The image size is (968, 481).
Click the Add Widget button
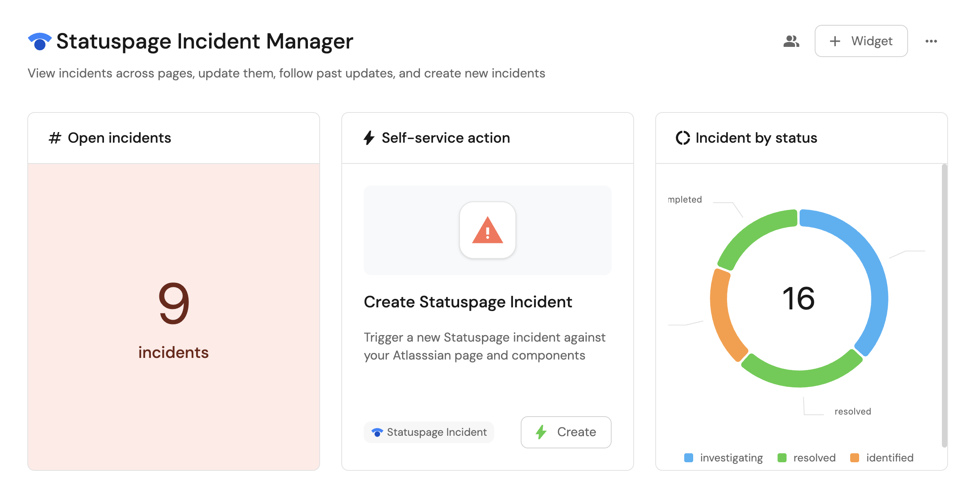pyautogui.click(x=861, y=41)
